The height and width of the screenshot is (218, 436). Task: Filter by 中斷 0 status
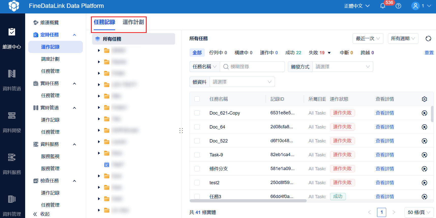coord(346,53)
